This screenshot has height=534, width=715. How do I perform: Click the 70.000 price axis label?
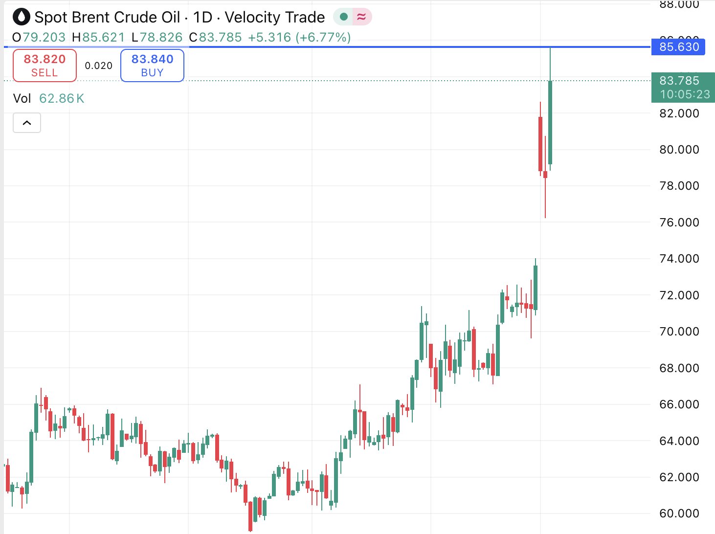(679, 332)
